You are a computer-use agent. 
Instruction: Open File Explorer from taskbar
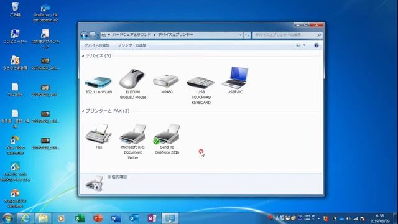click(x=43, y=218)
